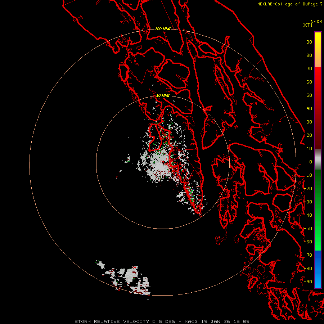Pick the -50 scale label
Image resolution: width=324 pixels, height=324 pixels.
coord(308,229)
